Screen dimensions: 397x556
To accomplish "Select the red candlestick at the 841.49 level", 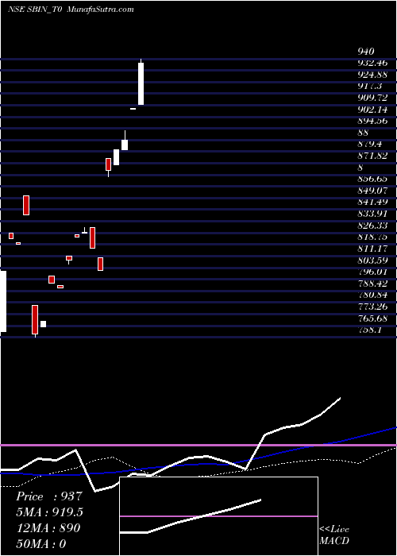I will coord(26,205).
